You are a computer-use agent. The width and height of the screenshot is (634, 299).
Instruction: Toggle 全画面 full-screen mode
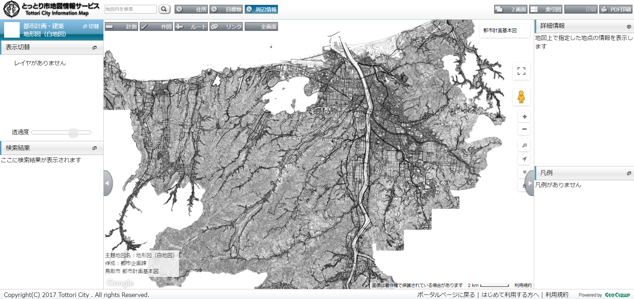click(261, 27)
